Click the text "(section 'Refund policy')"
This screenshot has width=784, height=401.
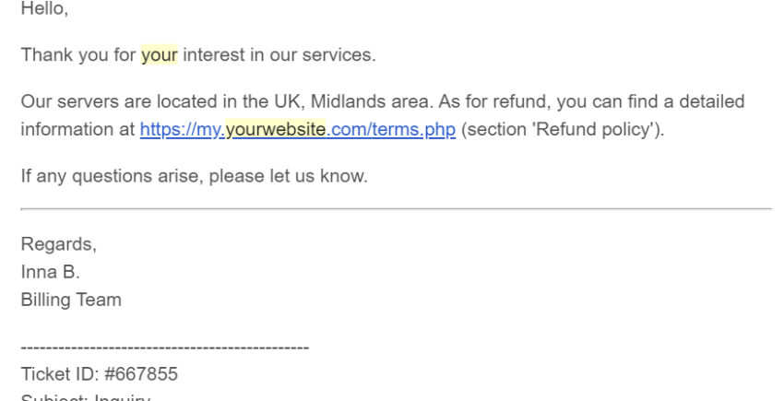click(x=563, y=129)
